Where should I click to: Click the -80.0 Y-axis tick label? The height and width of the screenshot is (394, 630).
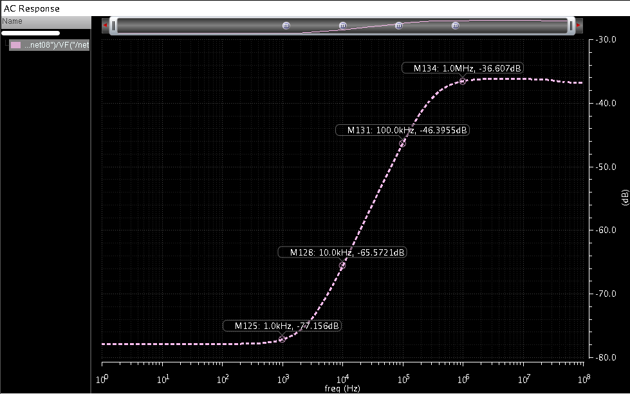click(x=606, y=357)
